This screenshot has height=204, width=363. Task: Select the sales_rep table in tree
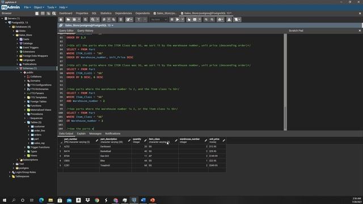click(39, 143)
